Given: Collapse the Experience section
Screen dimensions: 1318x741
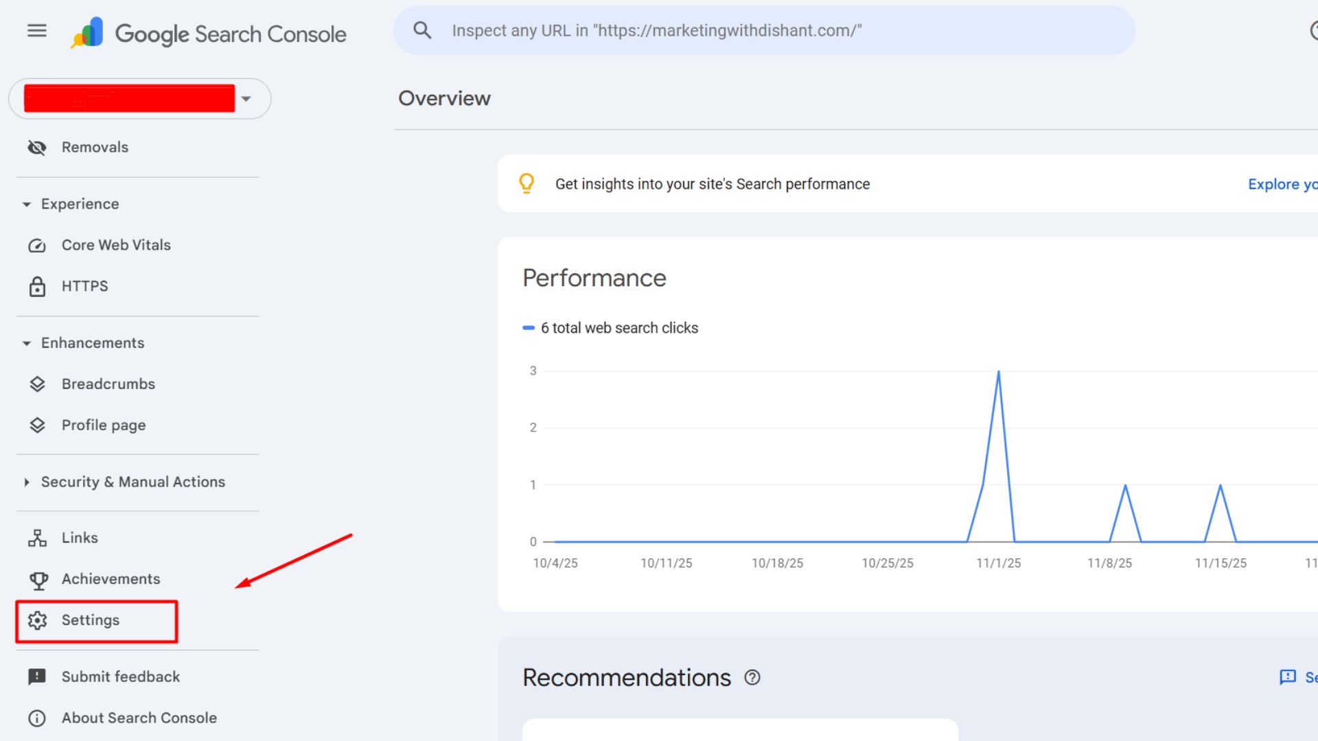Looking at the screenshot, I should pos(26,204).
